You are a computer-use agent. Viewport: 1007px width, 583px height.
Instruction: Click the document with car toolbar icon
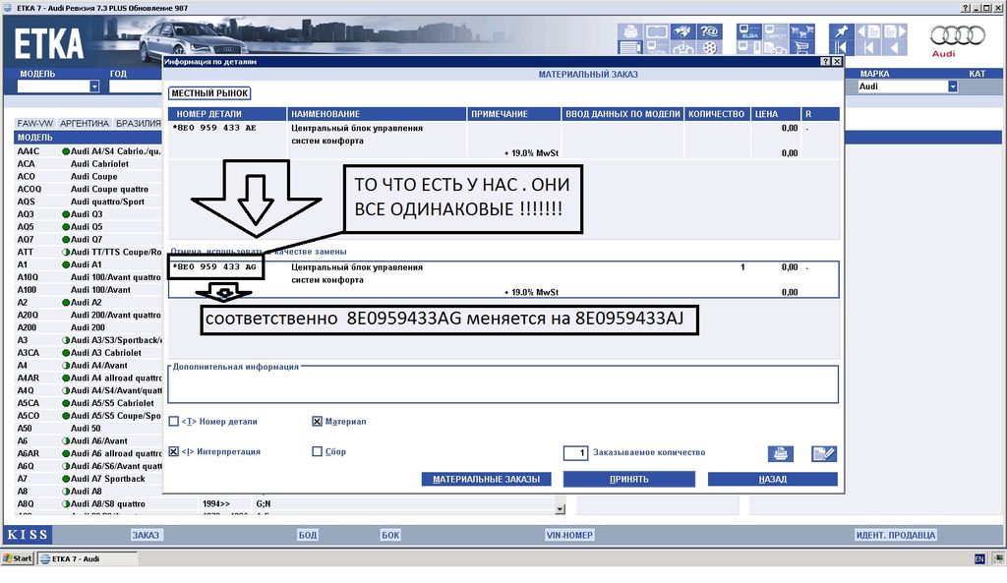point(775,47)
